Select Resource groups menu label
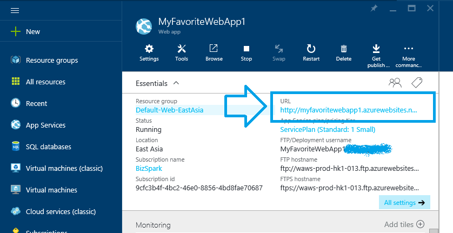The image size is (453, 233). (52, 60)
